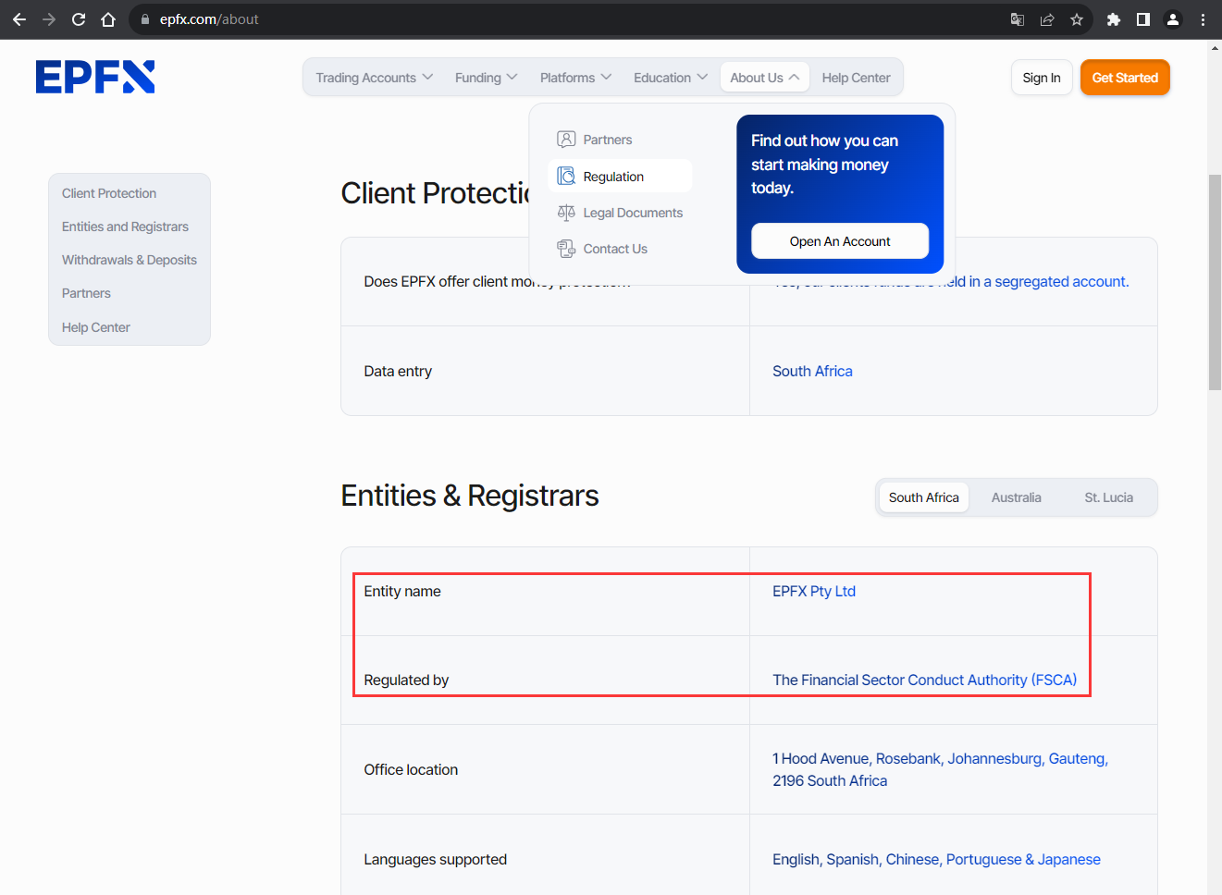Jump to Client Protection in sidebar
Viewport: 1222px width, 895px height.
tap(109, 193)
